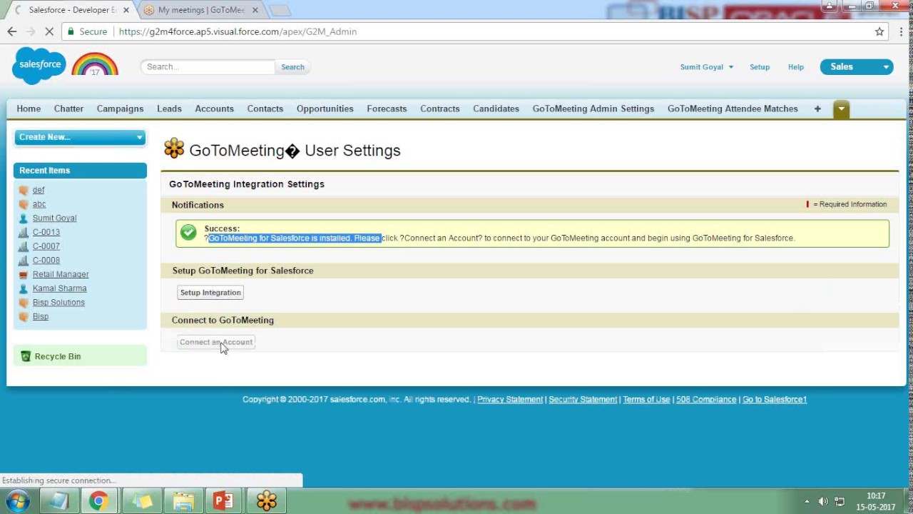Open the Accounts tab
The image size is (913, 514).
point(214,109)
